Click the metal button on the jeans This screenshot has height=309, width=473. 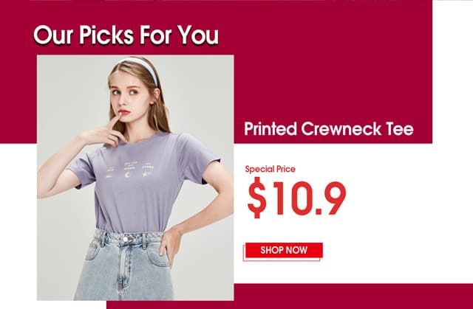click(x=126, y=239)
